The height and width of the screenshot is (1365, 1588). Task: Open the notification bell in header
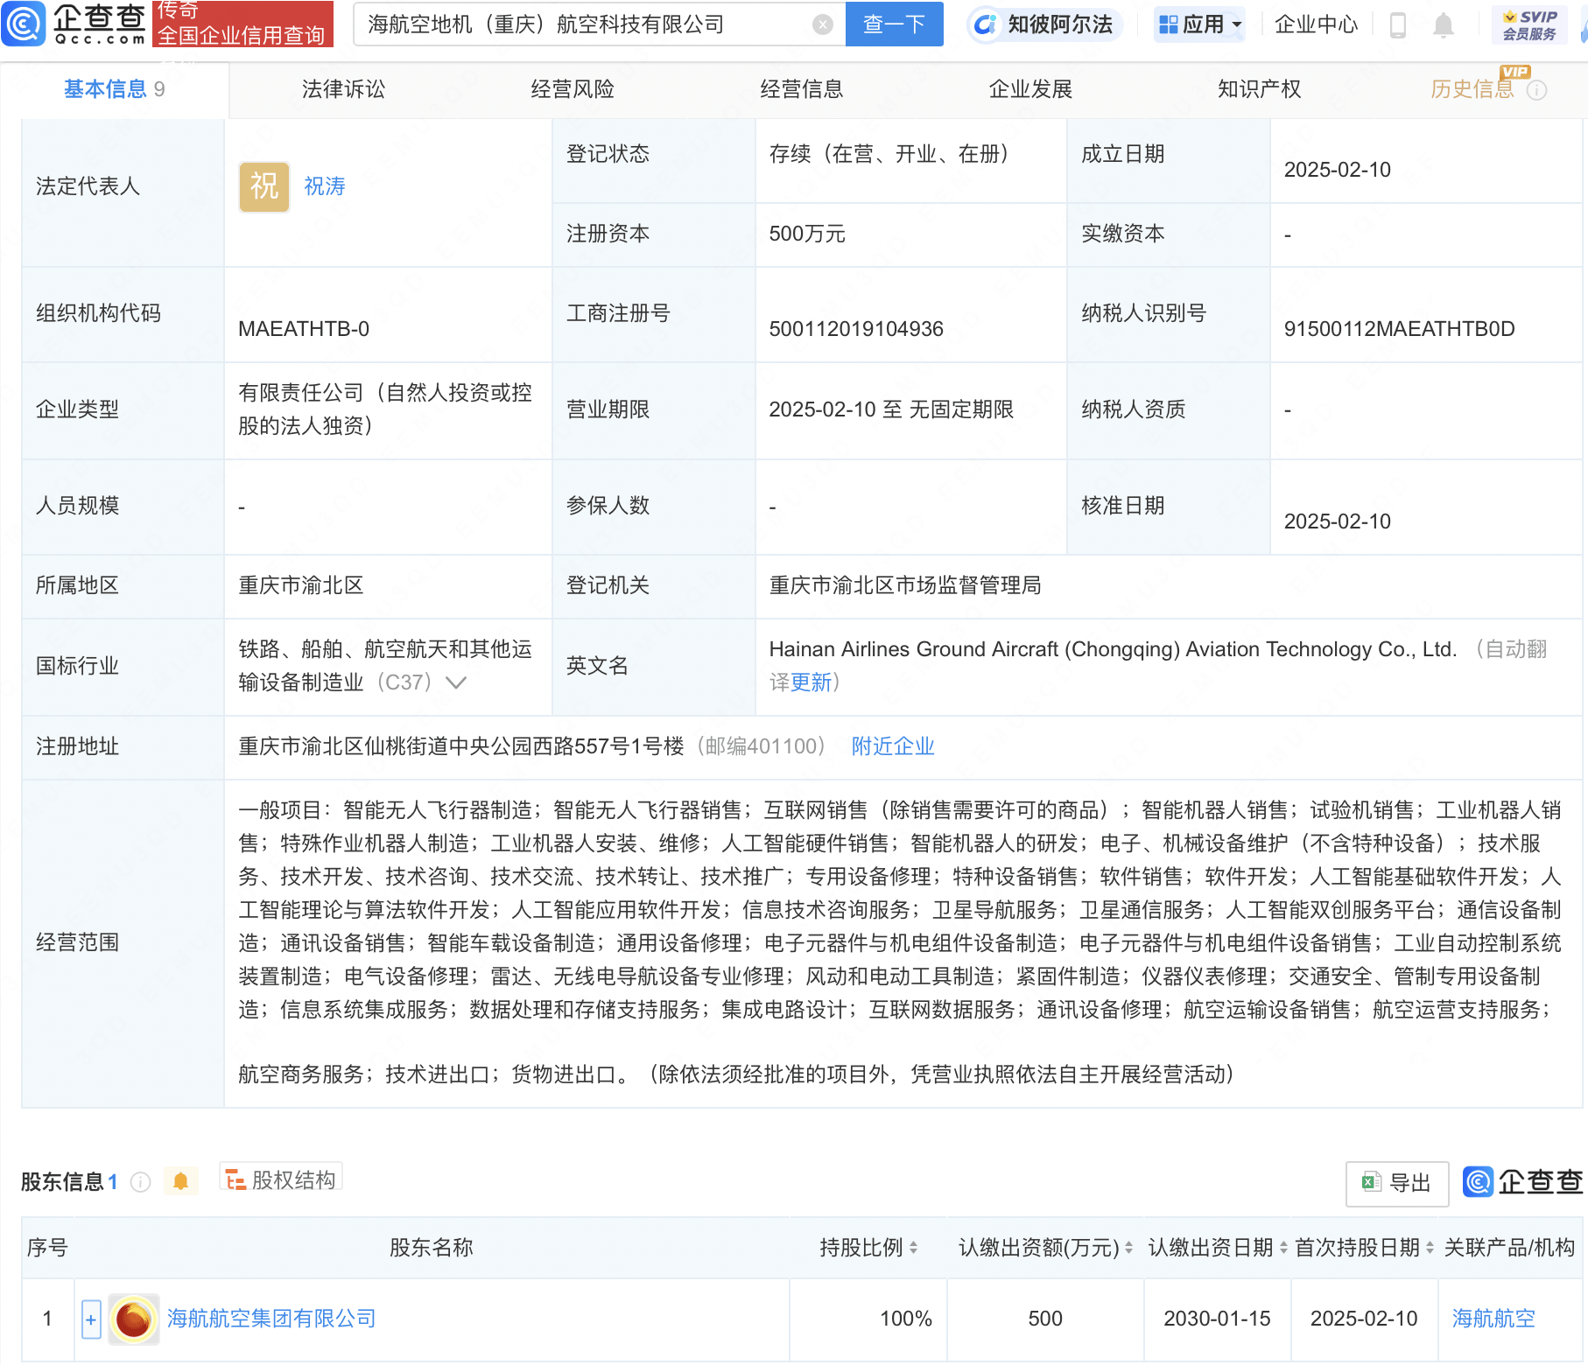pyautogui.click(x=1444, y=25)
